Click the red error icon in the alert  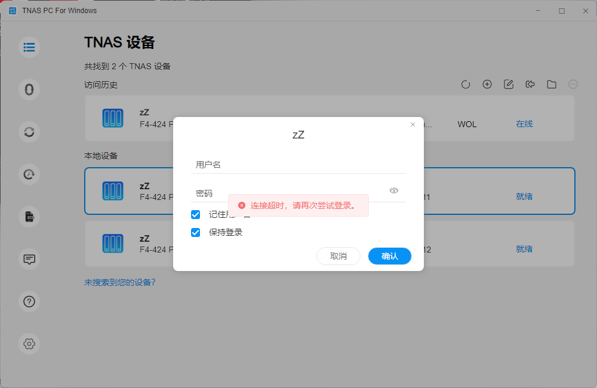(242, 205)
